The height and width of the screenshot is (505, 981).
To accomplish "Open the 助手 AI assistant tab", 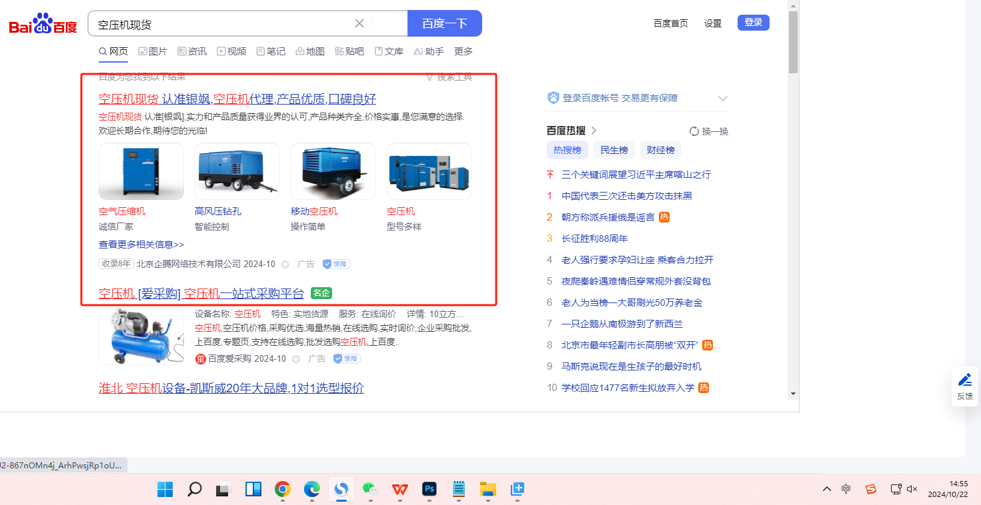I will pos(429,51).
